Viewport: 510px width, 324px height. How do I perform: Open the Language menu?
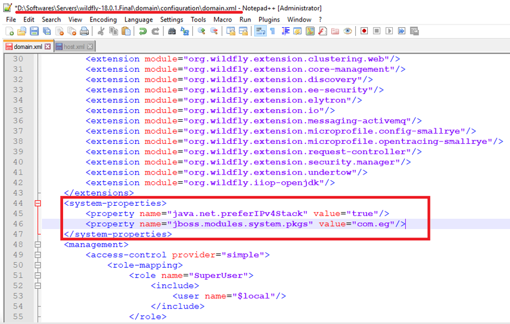tap(139, 19)
